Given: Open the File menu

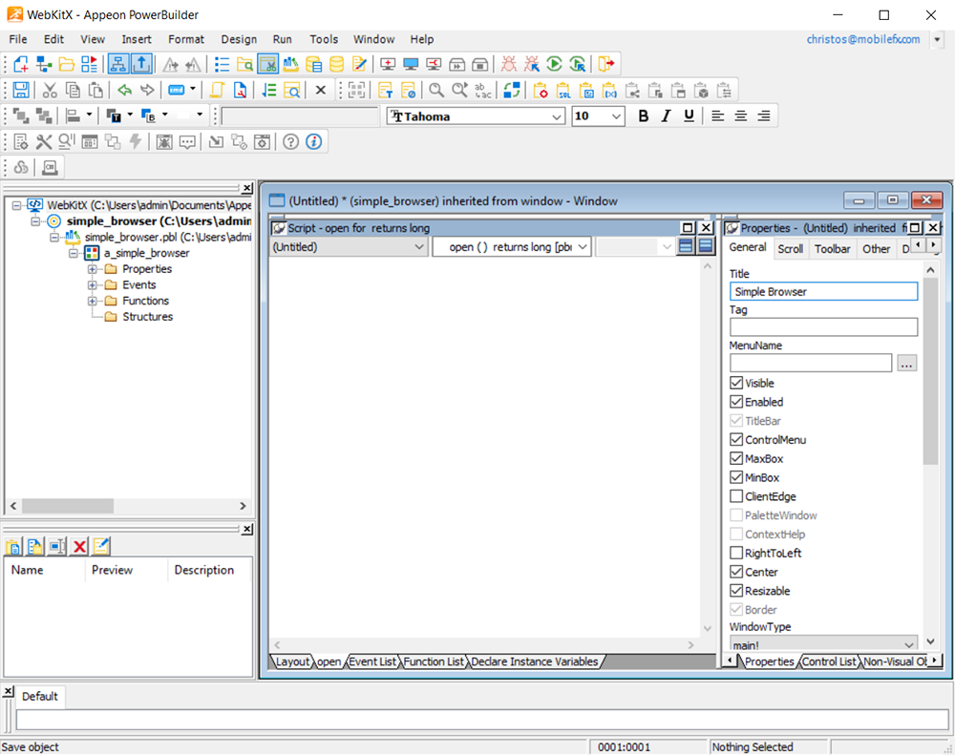Looking at the screenshot, I should tap(17, 39).
